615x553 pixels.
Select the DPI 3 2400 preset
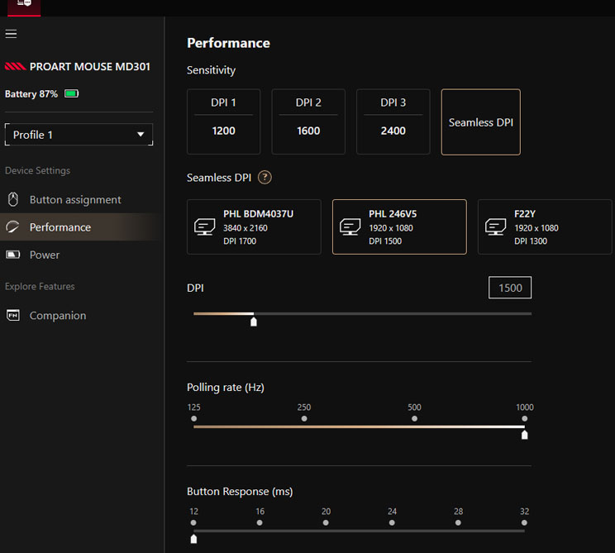393,122
